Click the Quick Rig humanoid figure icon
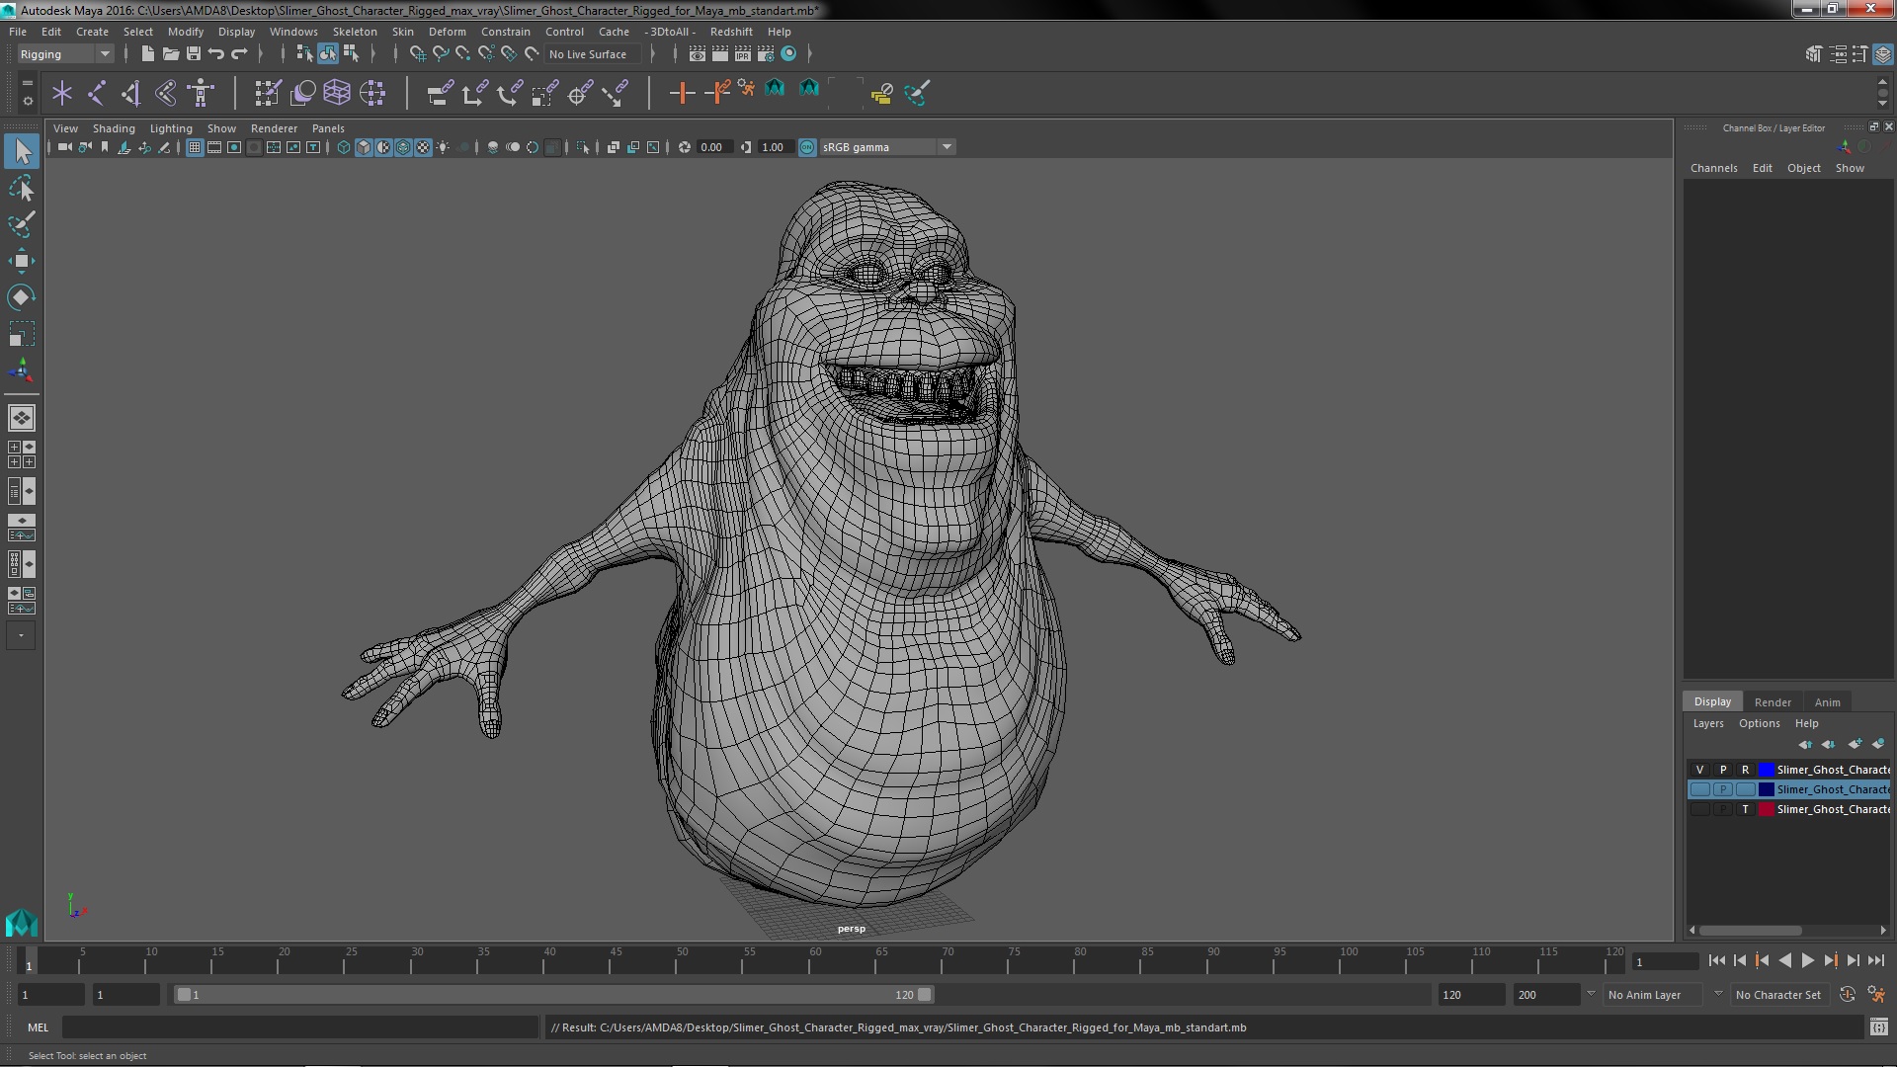The height and width of the screenshot is (1067, 1897). point(201,93)
